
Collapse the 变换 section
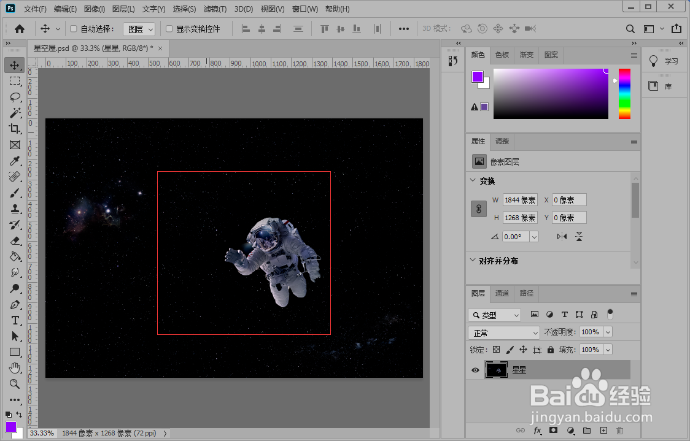pyautogui.click(x=473, y=180)
